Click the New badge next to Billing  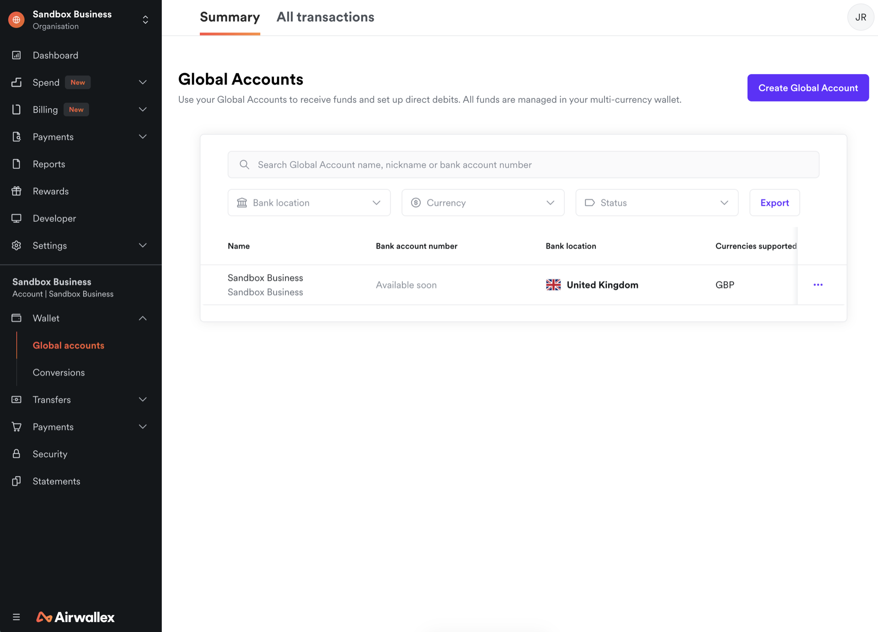(x=76, y=110)
